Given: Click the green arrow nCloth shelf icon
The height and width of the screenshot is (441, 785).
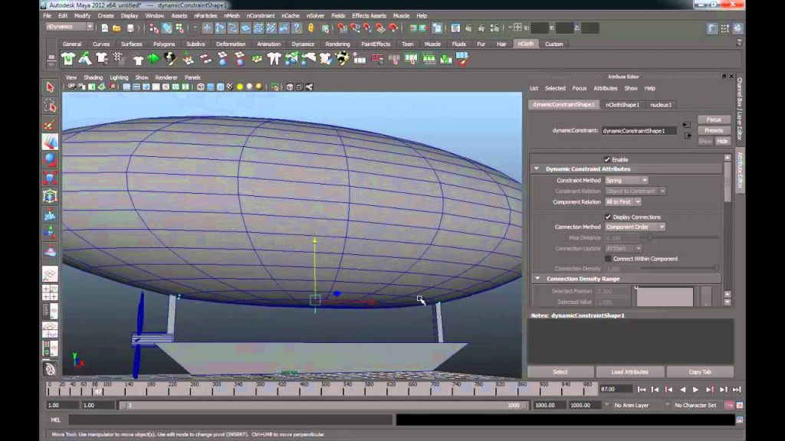Looking at the screenshot, I should [153, 59].
